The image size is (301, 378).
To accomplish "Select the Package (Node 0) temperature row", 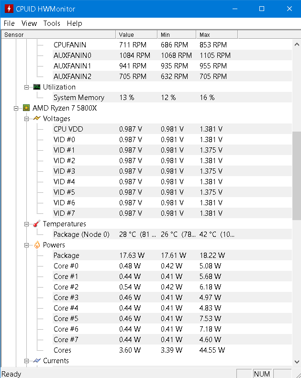I will (x=172, y=234).
